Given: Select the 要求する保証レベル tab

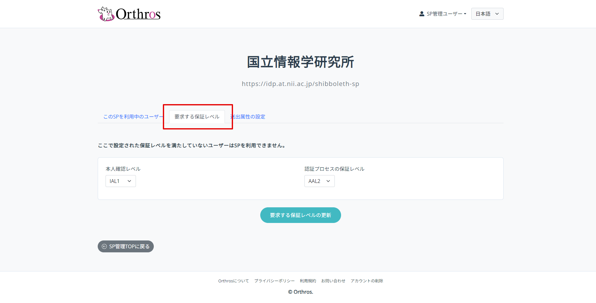Looking at the screenshot, I should point(197,117).
